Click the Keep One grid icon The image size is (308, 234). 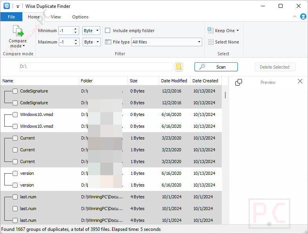click(x=210, y=31)
